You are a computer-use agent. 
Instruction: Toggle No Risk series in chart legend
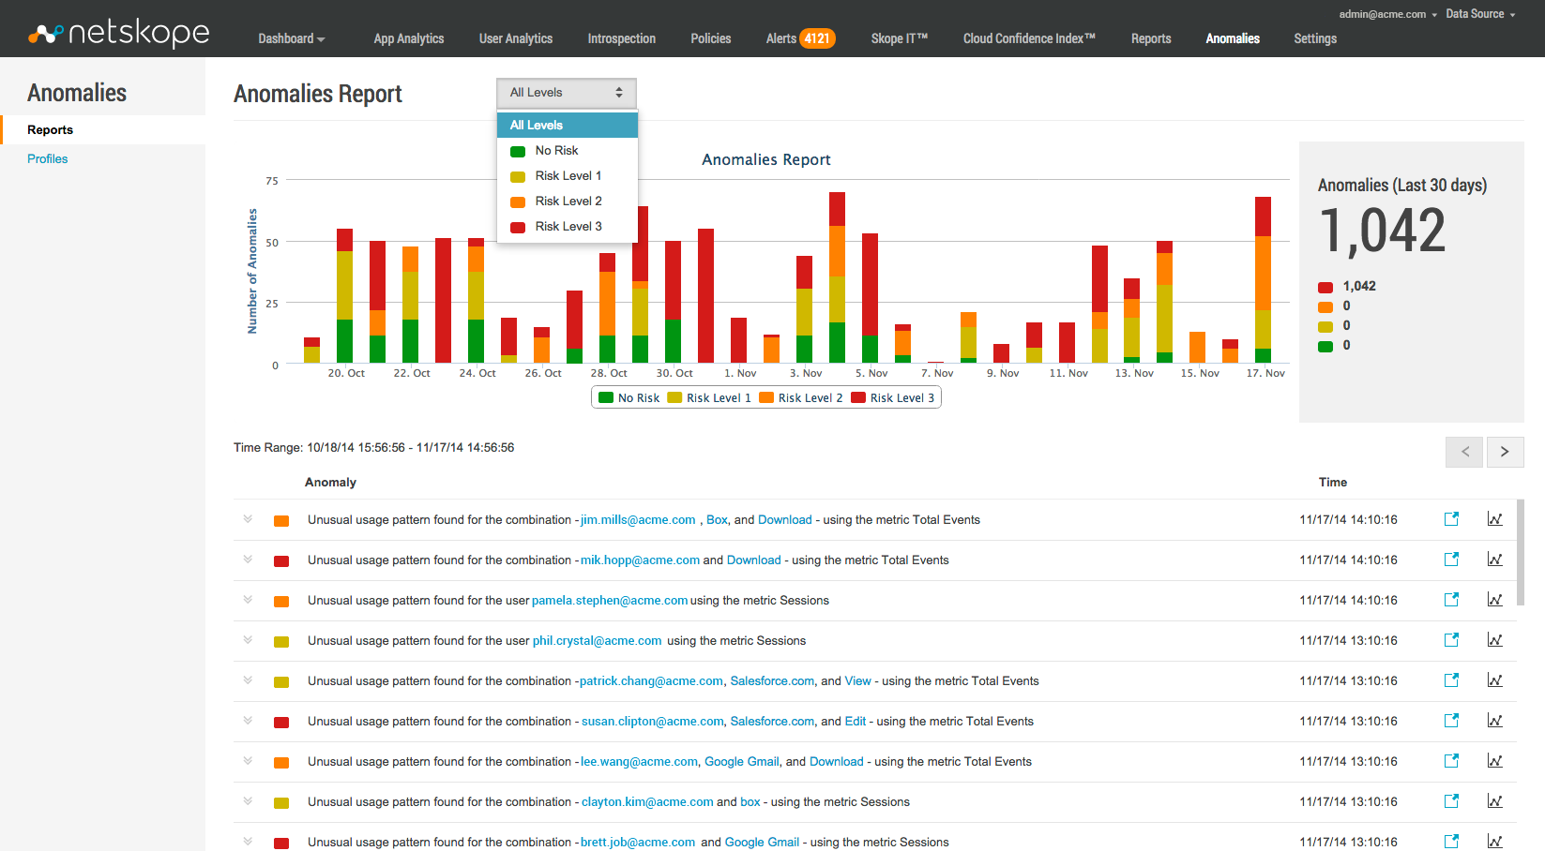point(629,398)
